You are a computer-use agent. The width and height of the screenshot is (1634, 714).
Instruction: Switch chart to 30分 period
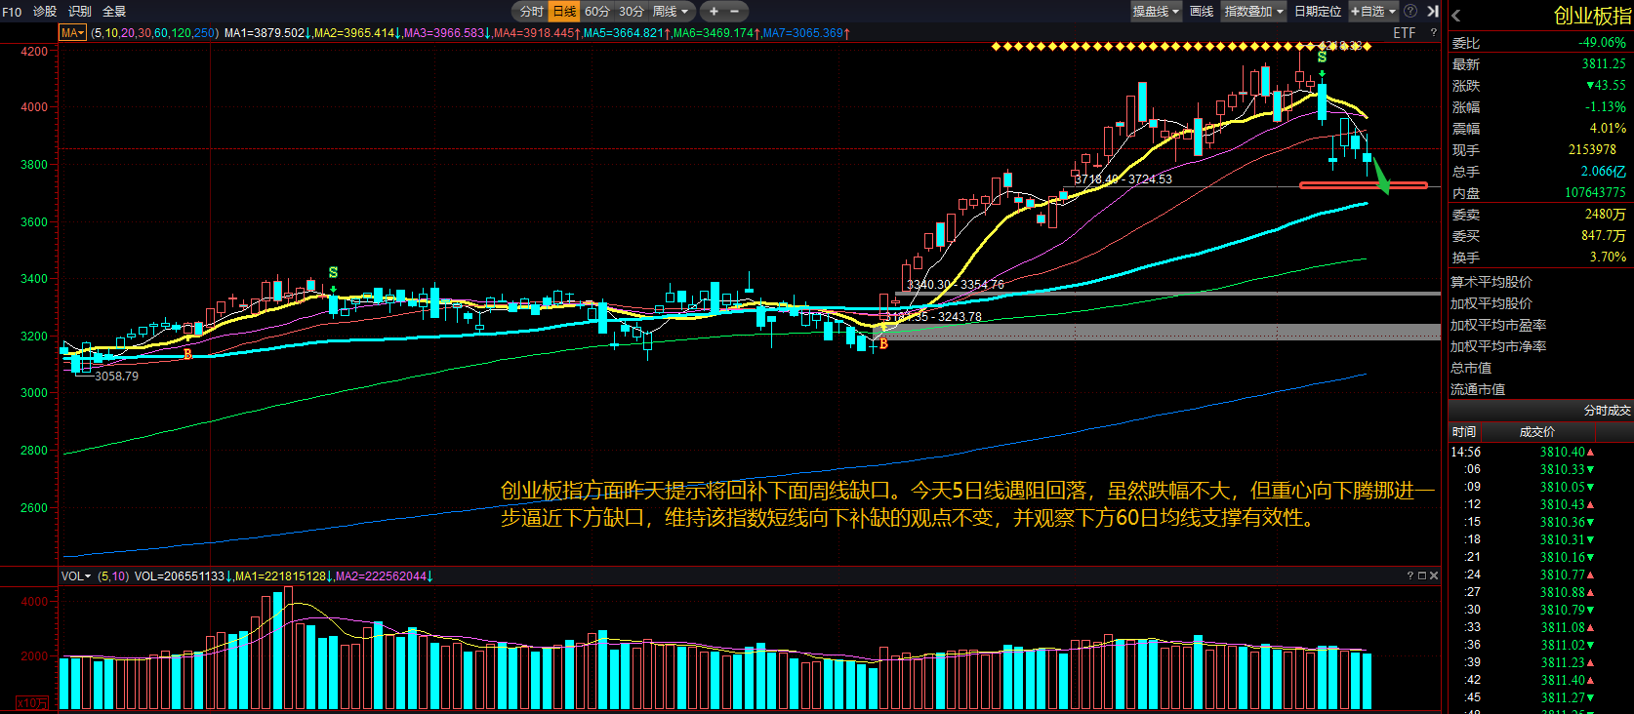[632, 12]
